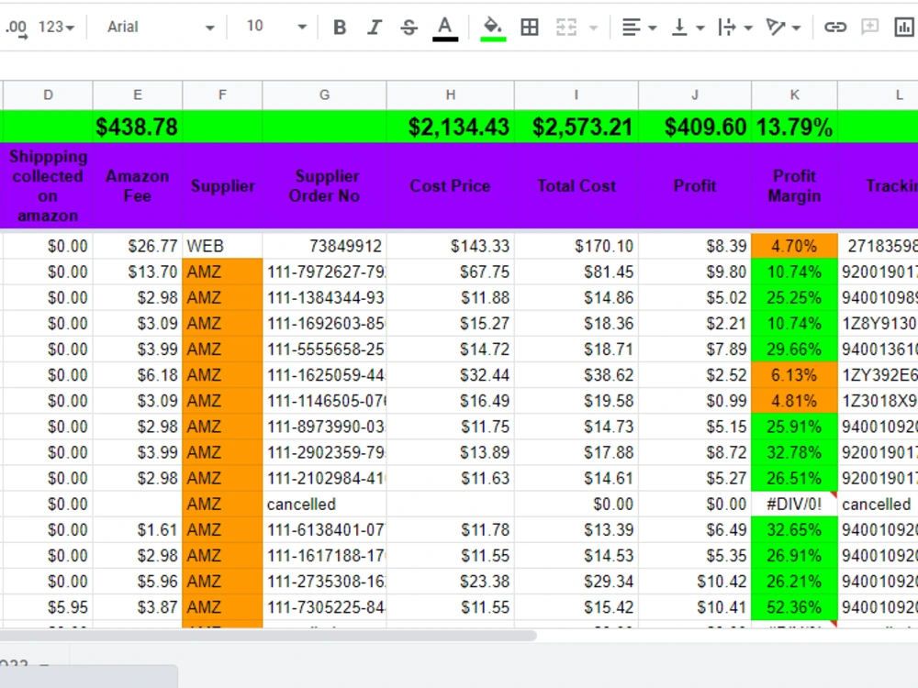
Task: Click cost price $23.38 cell
Action: pos(450,582)
